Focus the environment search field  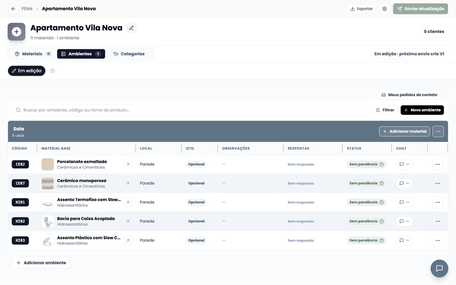point(191,110)
